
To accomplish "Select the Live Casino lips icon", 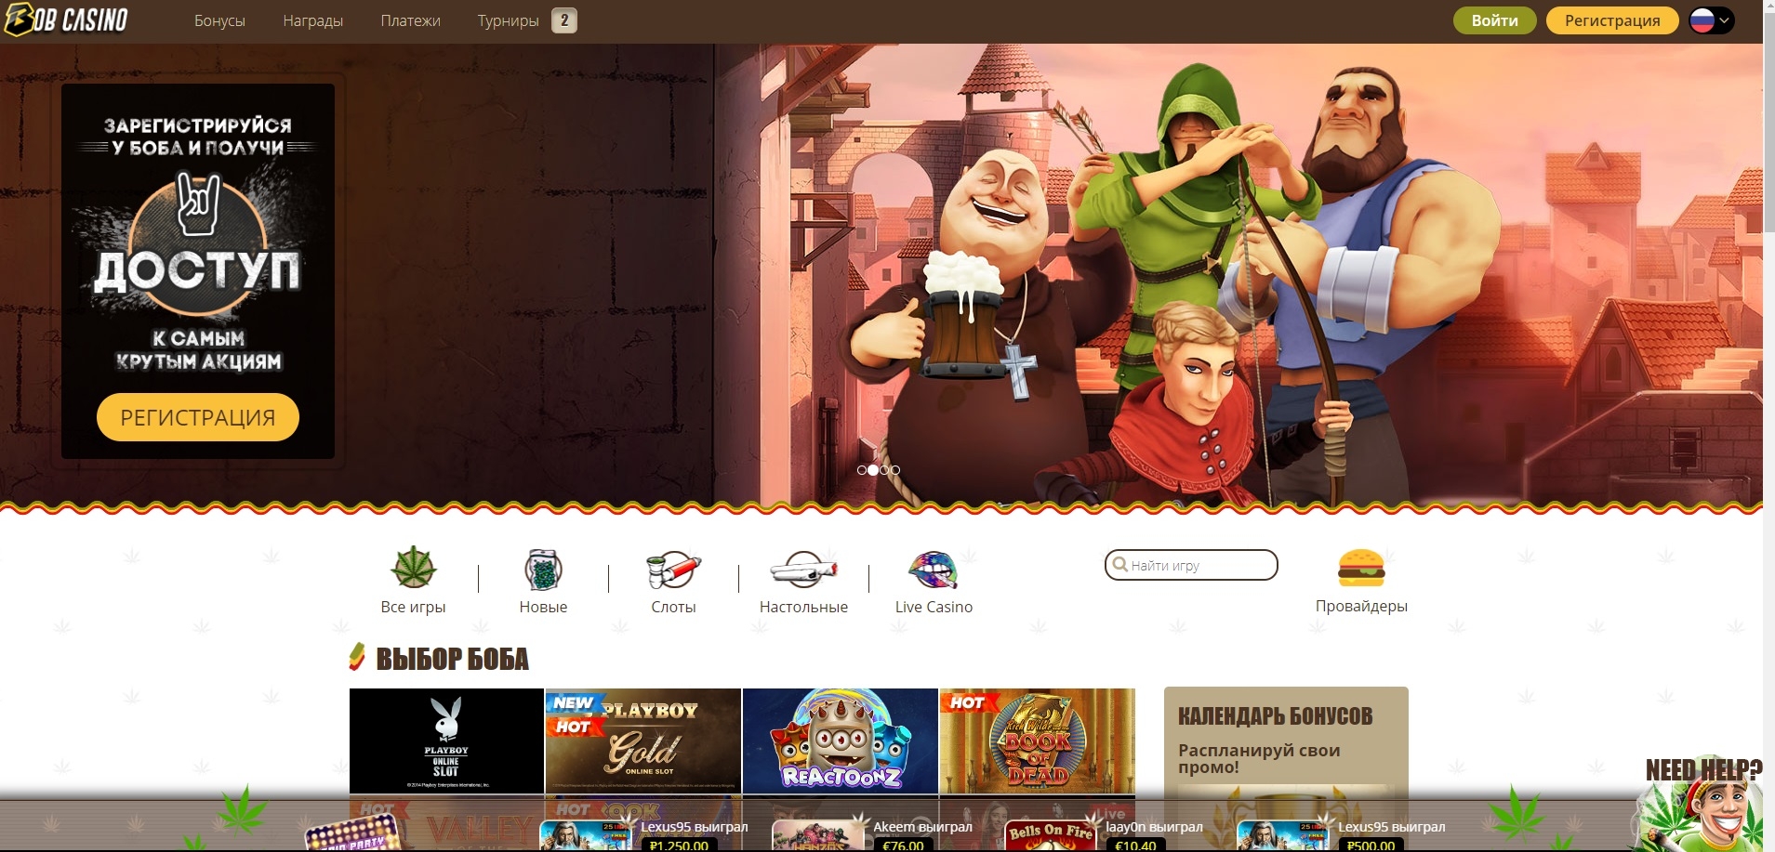I will tap(933, 569).
